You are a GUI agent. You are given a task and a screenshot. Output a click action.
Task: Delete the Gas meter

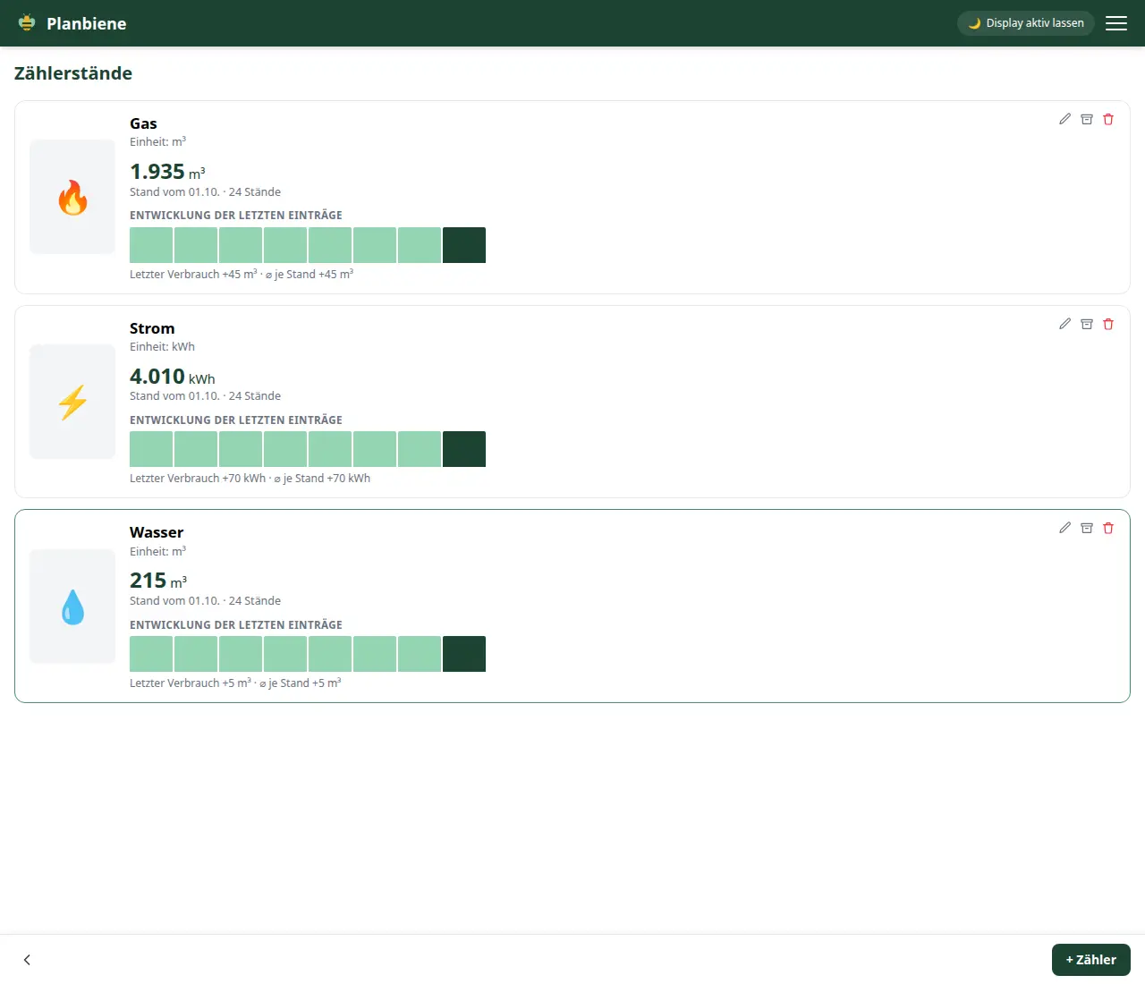1108,119
